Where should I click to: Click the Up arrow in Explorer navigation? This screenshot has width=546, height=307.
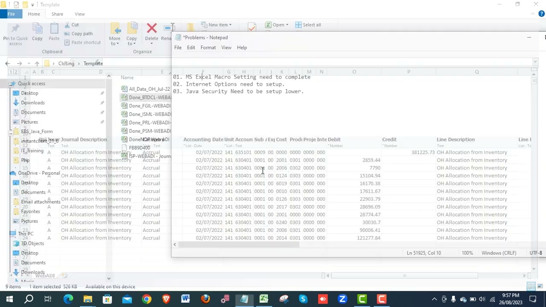click(37, 64)
